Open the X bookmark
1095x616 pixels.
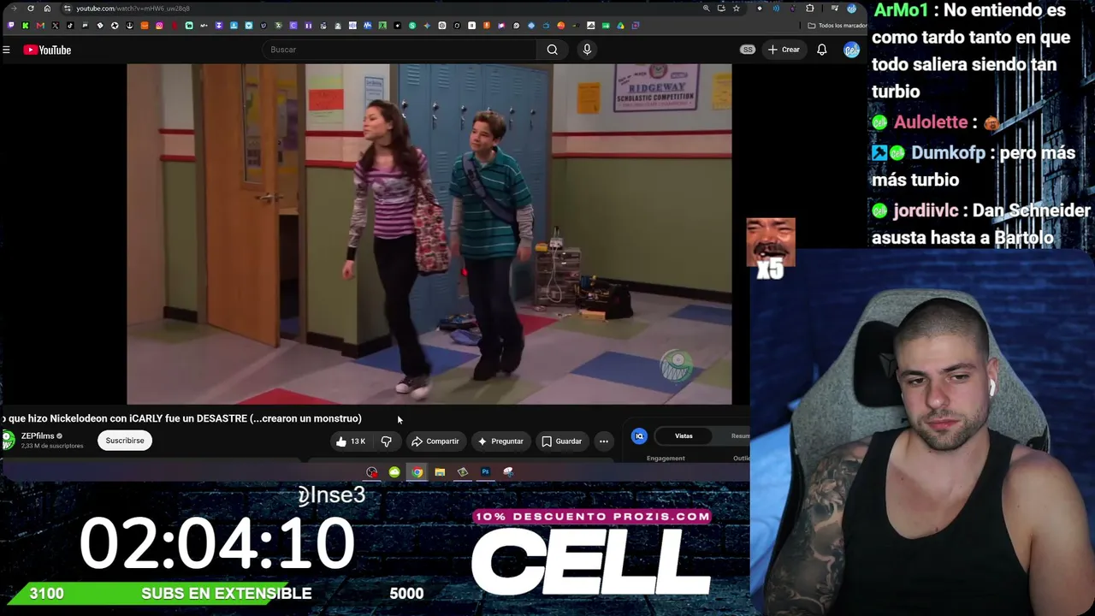click(x=56, y=26)
